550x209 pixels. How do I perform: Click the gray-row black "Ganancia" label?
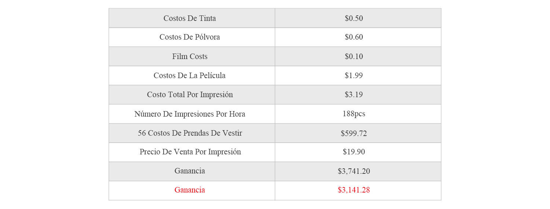(190, 171)
